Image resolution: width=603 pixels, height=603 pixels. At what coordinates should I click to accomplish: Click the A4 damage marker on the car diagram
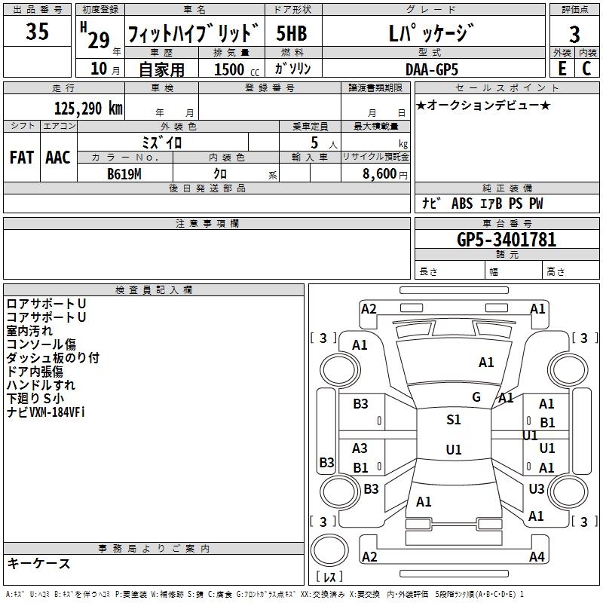pyautogui.click(x=537, y=557)
